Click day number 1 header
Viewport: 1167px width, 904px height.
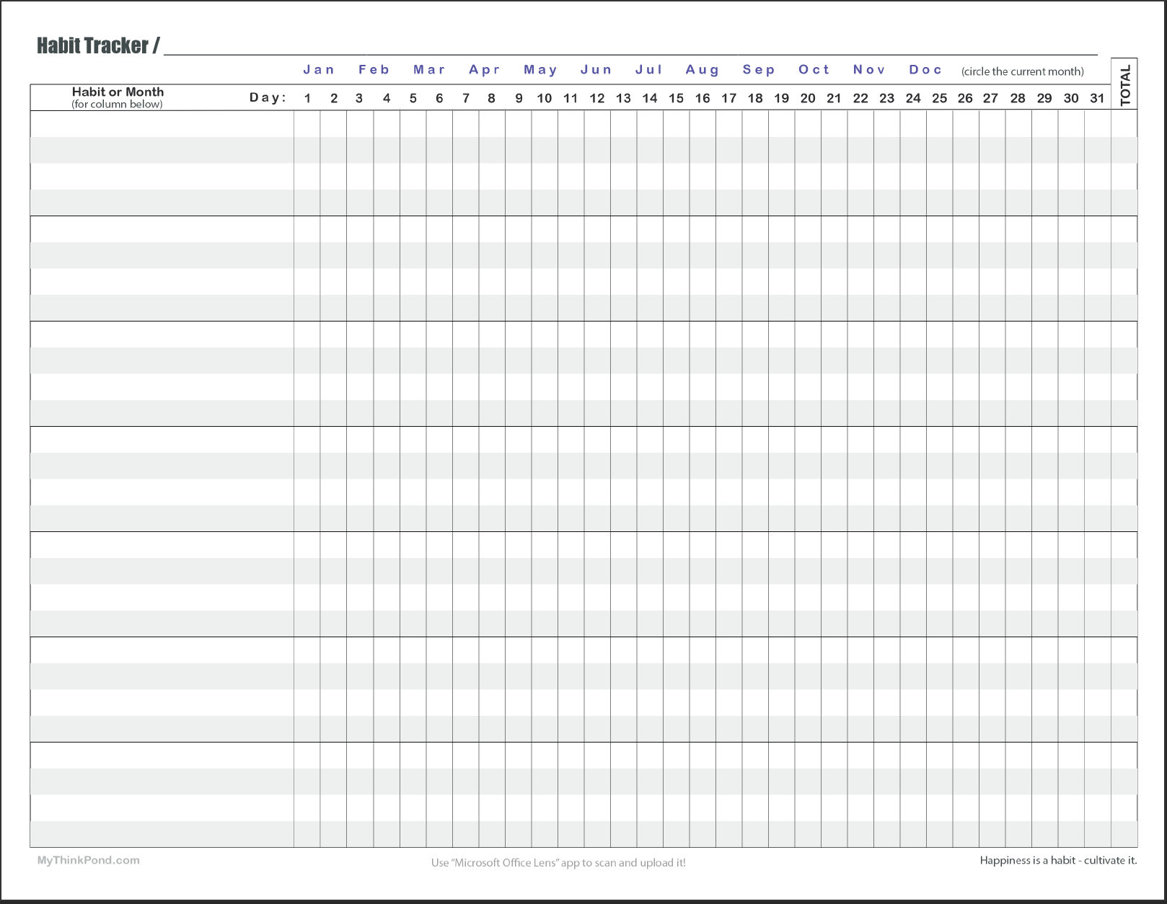coord(307,98)
